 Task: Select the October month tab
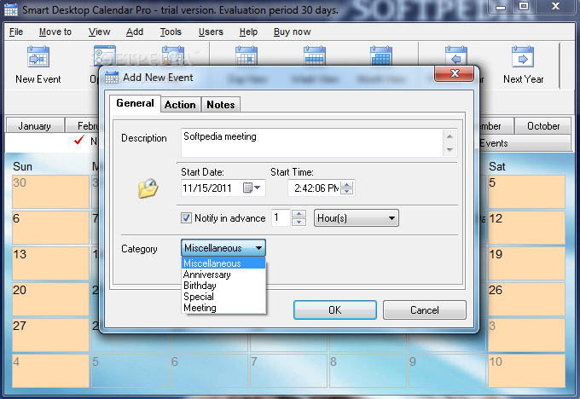point(543,125)
